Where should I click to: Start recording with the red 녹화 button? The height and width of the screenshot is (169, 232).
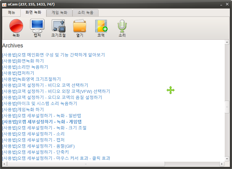[x=16, y=28]
